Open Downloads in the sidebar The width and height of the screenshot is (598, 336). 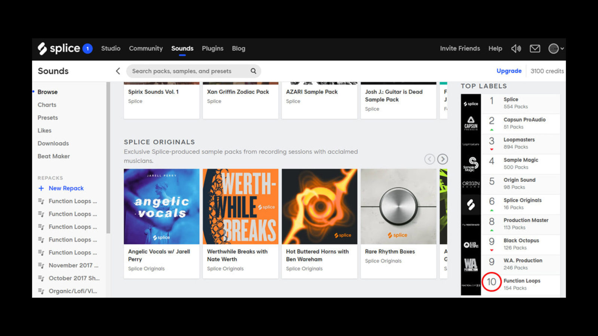click(x=53, y=143)
